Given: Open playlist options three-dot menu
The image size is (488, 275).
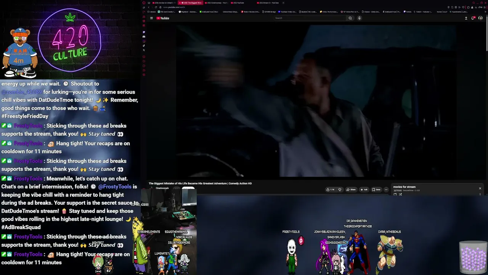Looking at the screenshot, I should pyautogui.click(x=480, y=194).
